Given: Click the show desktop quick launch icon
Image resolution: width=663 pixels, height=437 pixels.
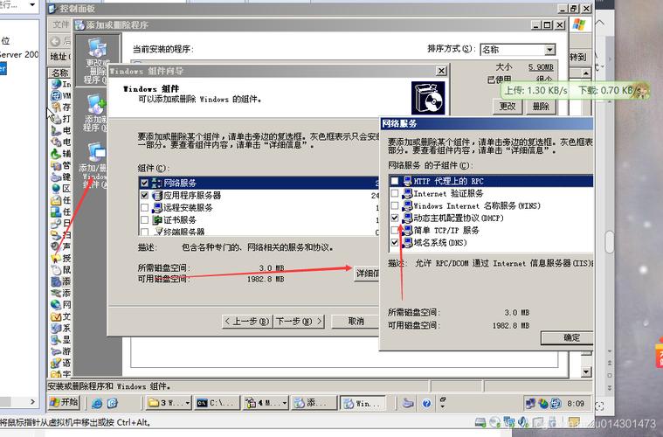Looking at the screenshot, I should click(112, 403).
